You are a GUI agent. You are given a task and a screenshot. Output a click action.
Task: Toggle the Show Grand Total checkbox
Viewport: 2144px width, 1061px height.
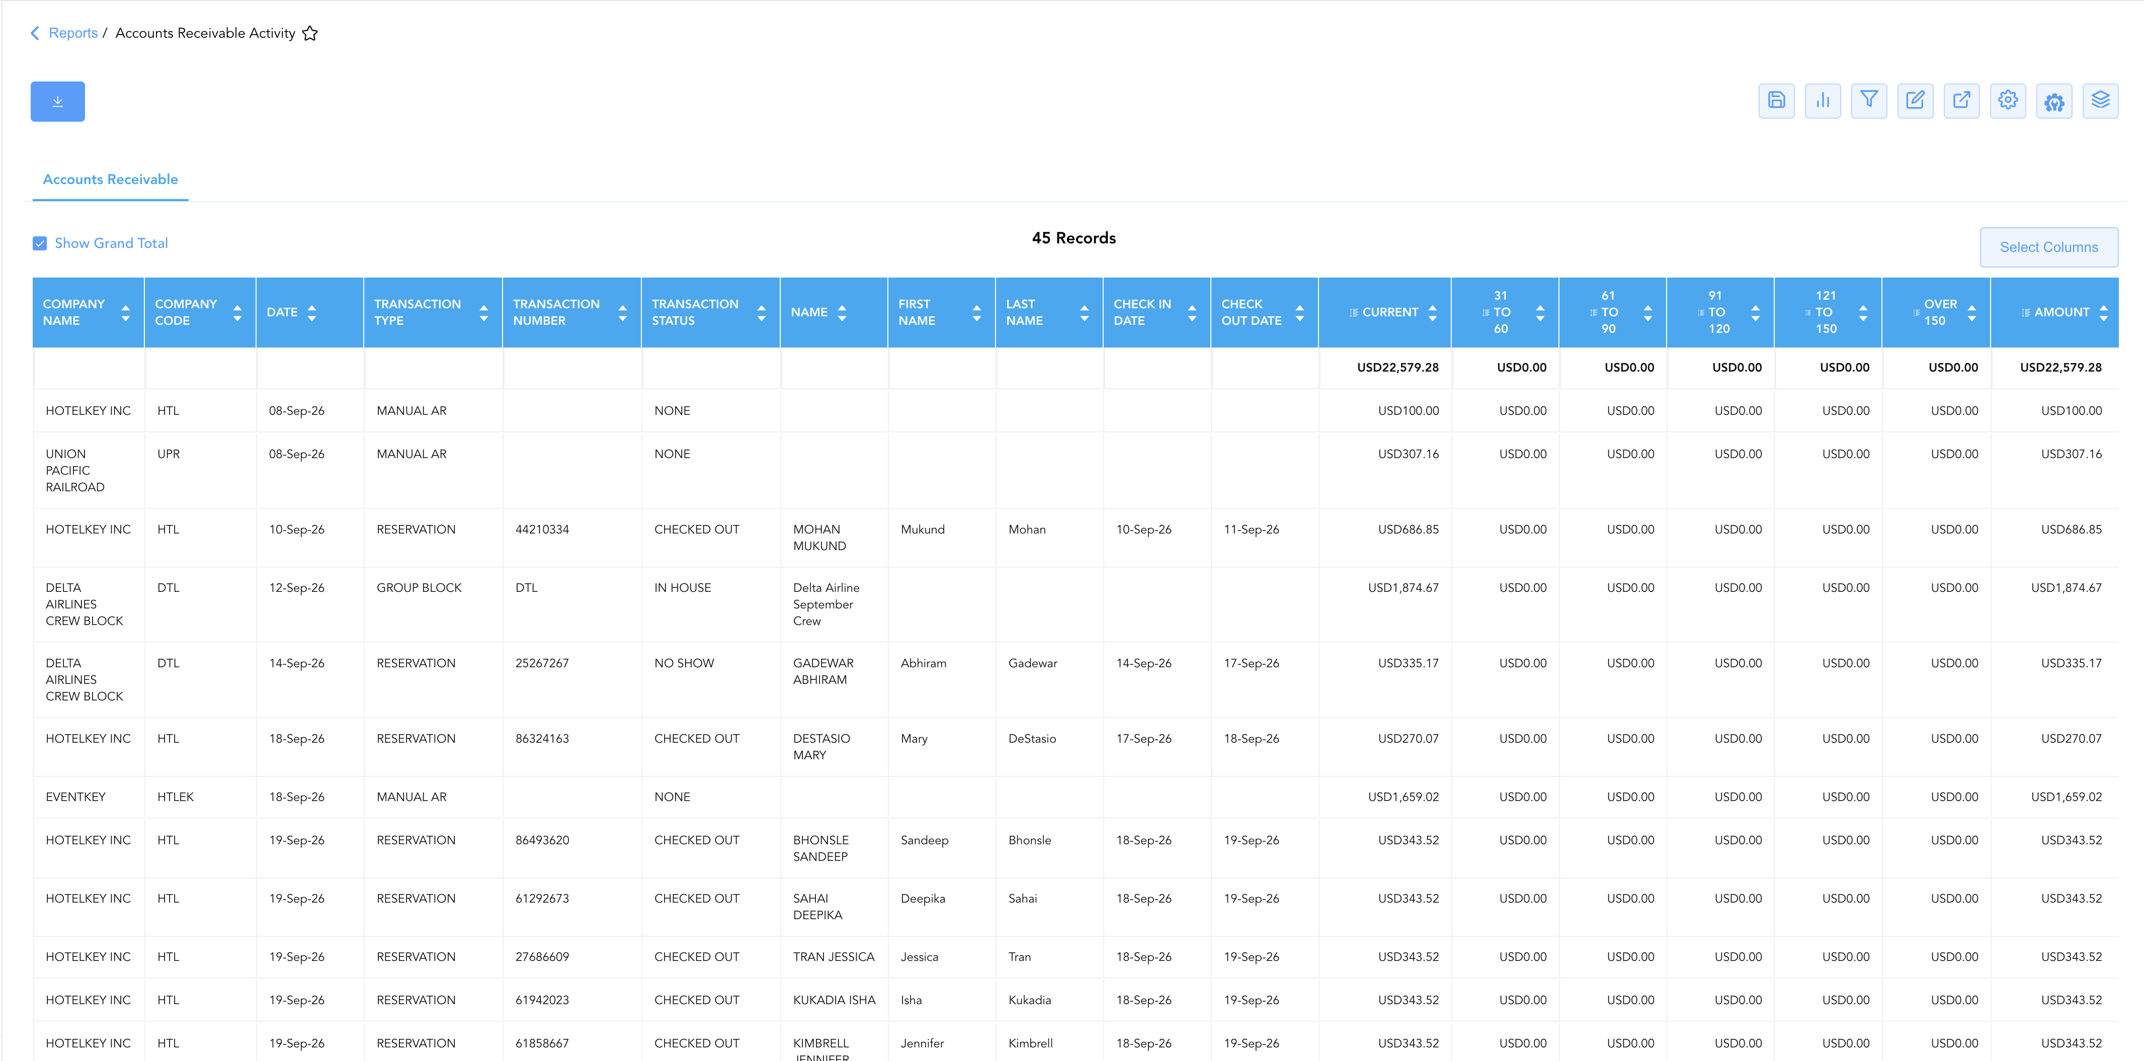coord(40,243)
